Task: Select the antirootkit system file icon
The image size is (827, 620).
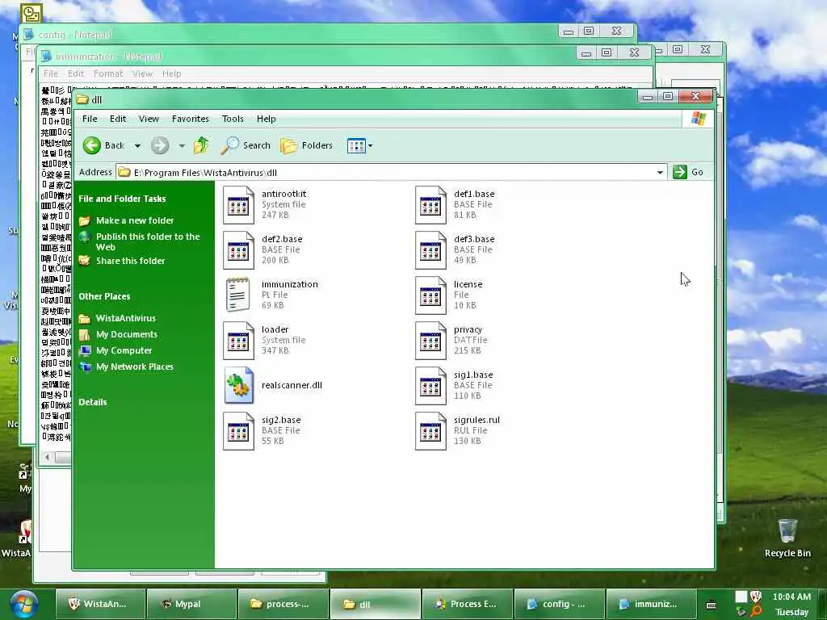Action: tap(238, 205)
